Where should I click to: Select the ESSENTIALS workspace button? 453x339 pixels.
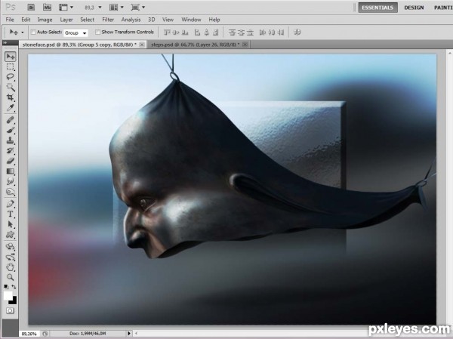coord(377,8)
